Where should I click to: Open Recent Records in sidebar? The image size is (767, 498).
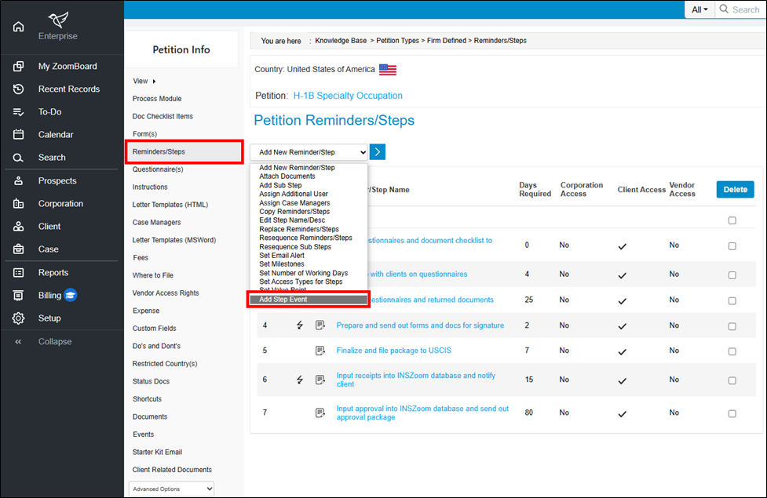click(x=69, y=89)
